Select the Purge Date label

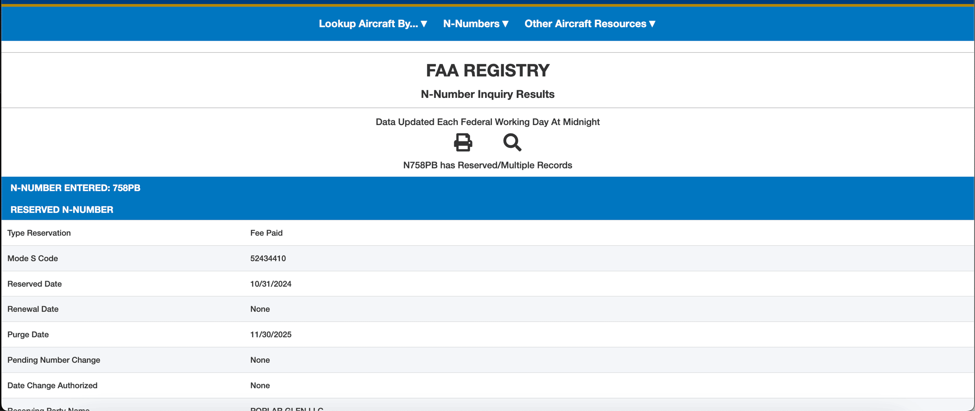click(28, 335)
